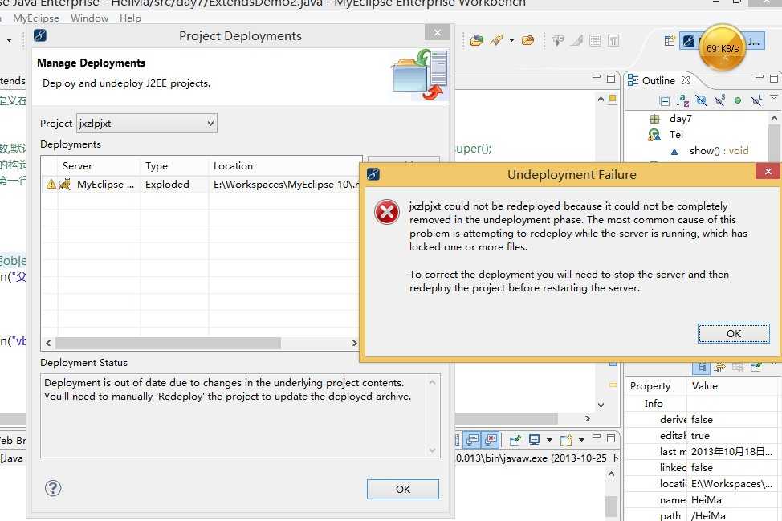Click OK in the Project Deployments dialog
The height and width of the screenshot is (521, 782).
click(403, 489)
